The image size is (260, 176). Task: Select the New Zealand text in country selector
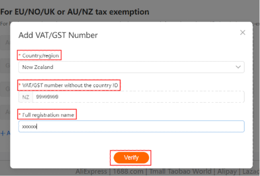[x=38, y=67]
